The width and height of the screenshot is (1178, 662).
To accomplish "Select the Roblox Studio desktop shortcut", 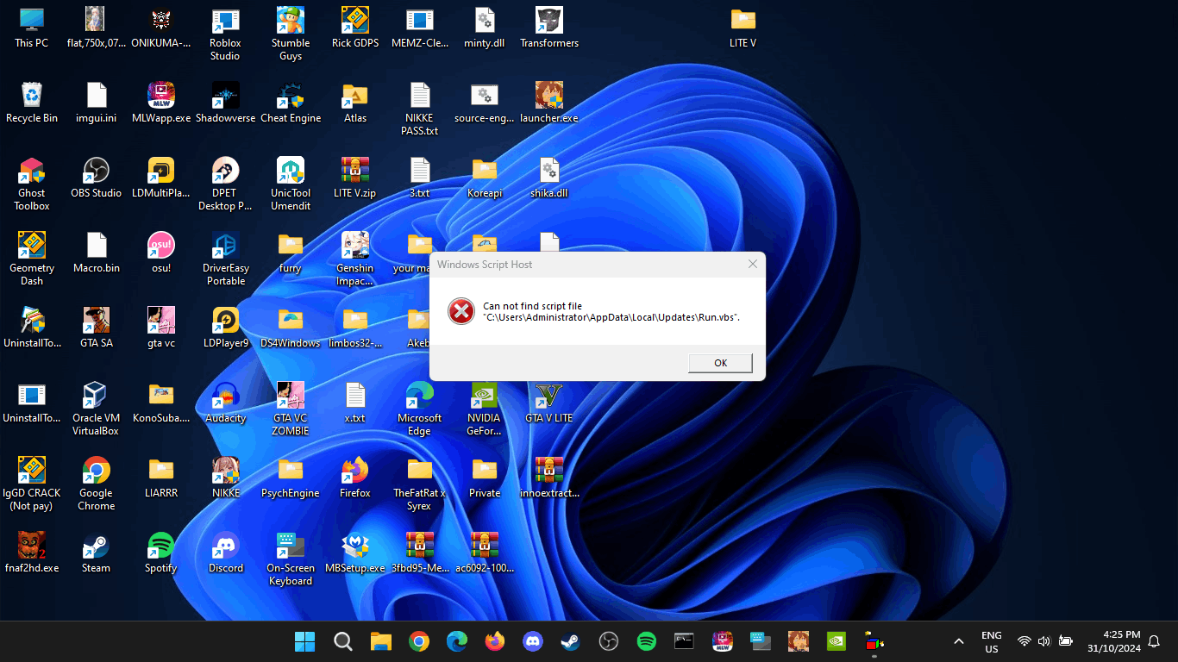I will 225,34.
